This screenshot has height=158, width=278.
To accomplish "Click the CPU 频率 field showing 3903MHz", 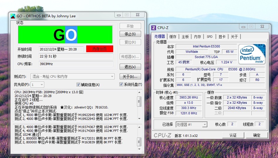I will (x=76, y=64).
